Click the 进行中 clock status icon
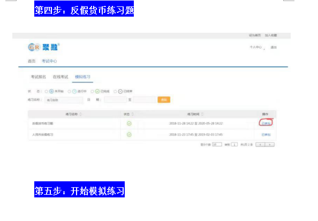This screenshot has height=221, width=318. pyautogui.click(x=74, y=91)
